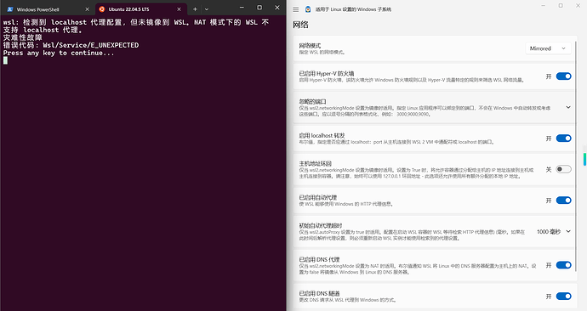Click the 主机地址环回 title text
Image resolution: width=587 pixels, height=311 pixels.
(316, 164)
